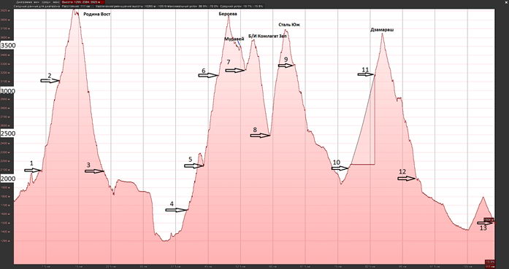Click the Бероева peak label
The width and height of the screenshot is (509, 269).
point(228,14)
